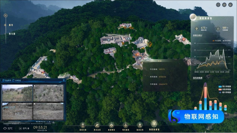Select the 热力图 option on left timeline
The height and width of the screenshot is (133, 237).
pos(12,34)
